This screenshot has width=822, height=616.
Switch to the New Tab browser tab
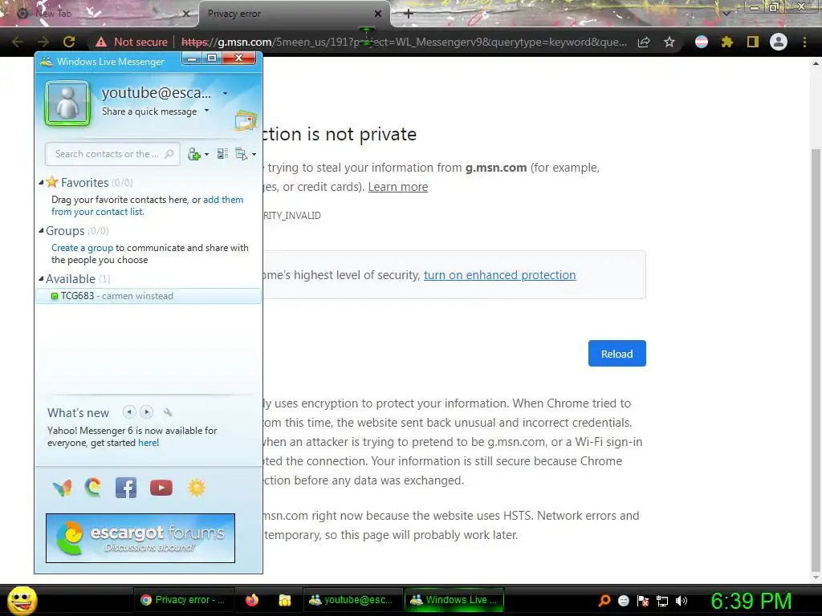click(x=100, y=14)
